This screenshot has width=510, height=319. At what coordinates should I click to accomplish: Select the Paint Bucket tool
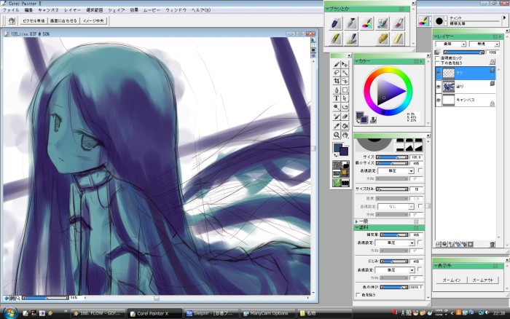tap(345, 125)
